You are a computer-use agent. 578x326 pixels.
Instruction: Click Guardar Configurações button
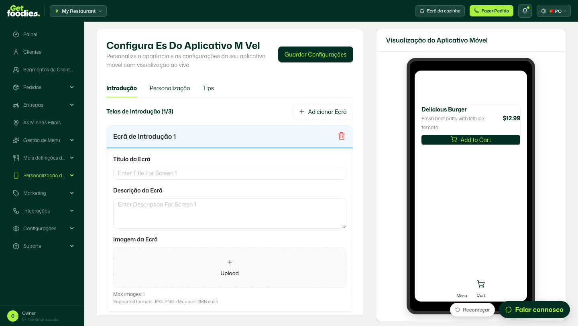click(x=315, y=55)
